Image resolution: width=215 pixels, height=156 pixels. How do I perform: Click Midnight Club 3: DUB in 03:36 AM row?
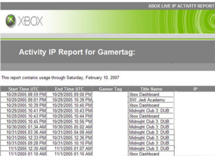point(151,132)
